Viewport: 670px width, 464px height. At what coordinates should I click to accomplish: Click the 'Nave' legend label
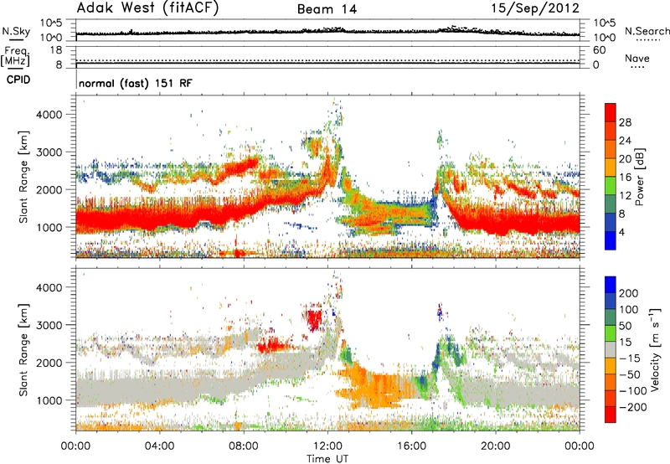coord(637,58)
